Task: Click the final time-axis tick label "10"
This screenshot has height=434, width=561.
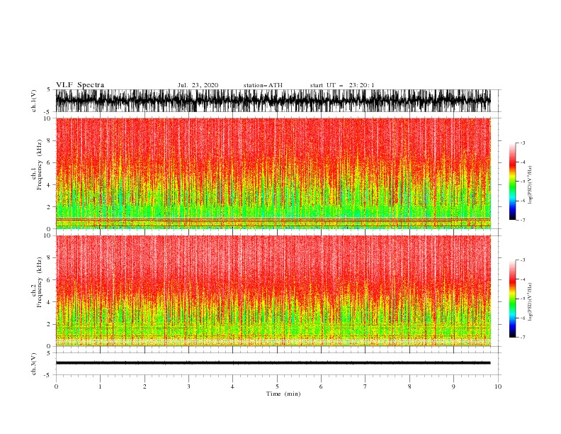Action: tap(498, 386)
